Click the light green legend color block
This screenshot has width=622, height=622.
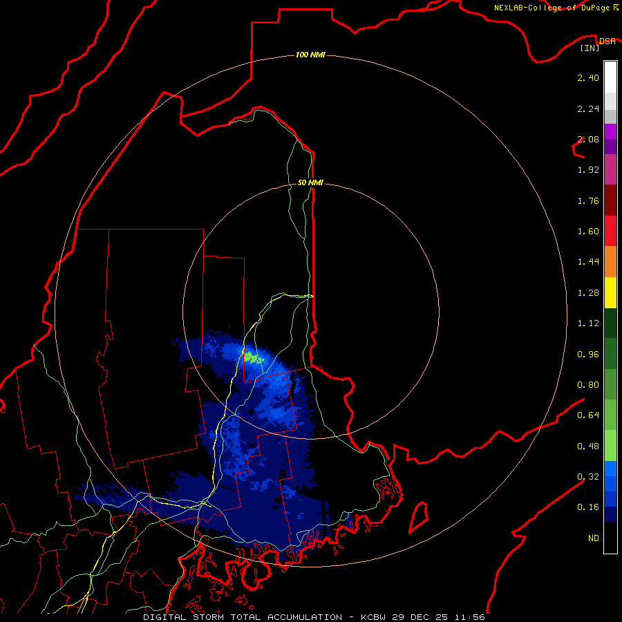pos(610,446)
